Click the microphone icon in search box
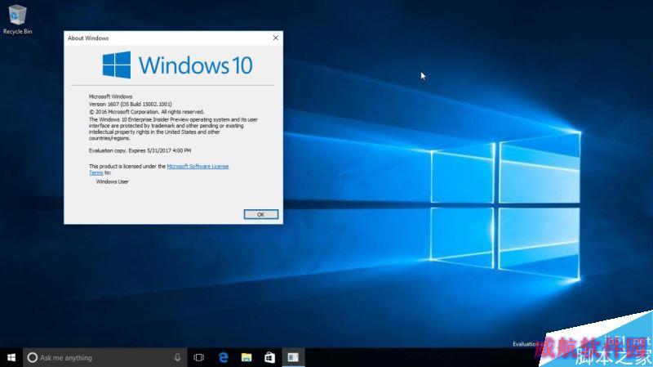Viewport: 653px width, 367px height. tap(177, 357)
